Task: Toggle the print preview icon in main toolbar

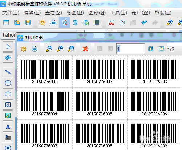Action: tap(64, 22)
